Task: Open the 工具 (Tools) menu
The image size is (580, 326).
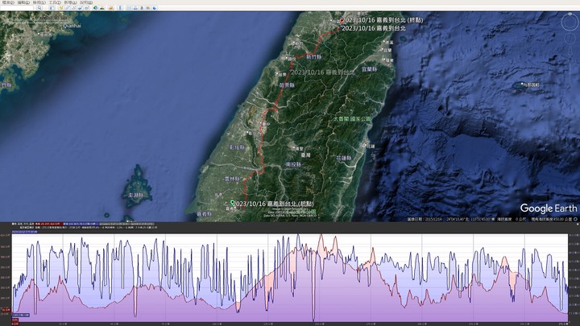Action: point(55,2)
